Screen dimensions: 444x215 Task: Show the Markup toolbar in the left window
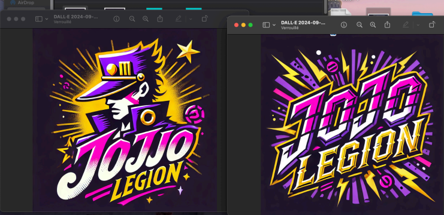pyautogui.click(x=178, y=19)
